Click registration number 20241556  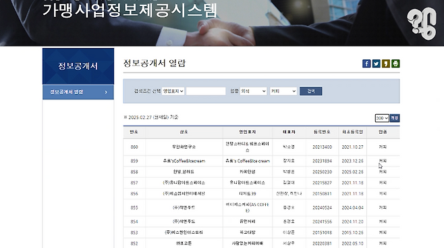323,222
